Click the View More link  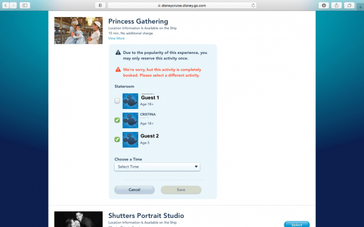coord(116,38)
